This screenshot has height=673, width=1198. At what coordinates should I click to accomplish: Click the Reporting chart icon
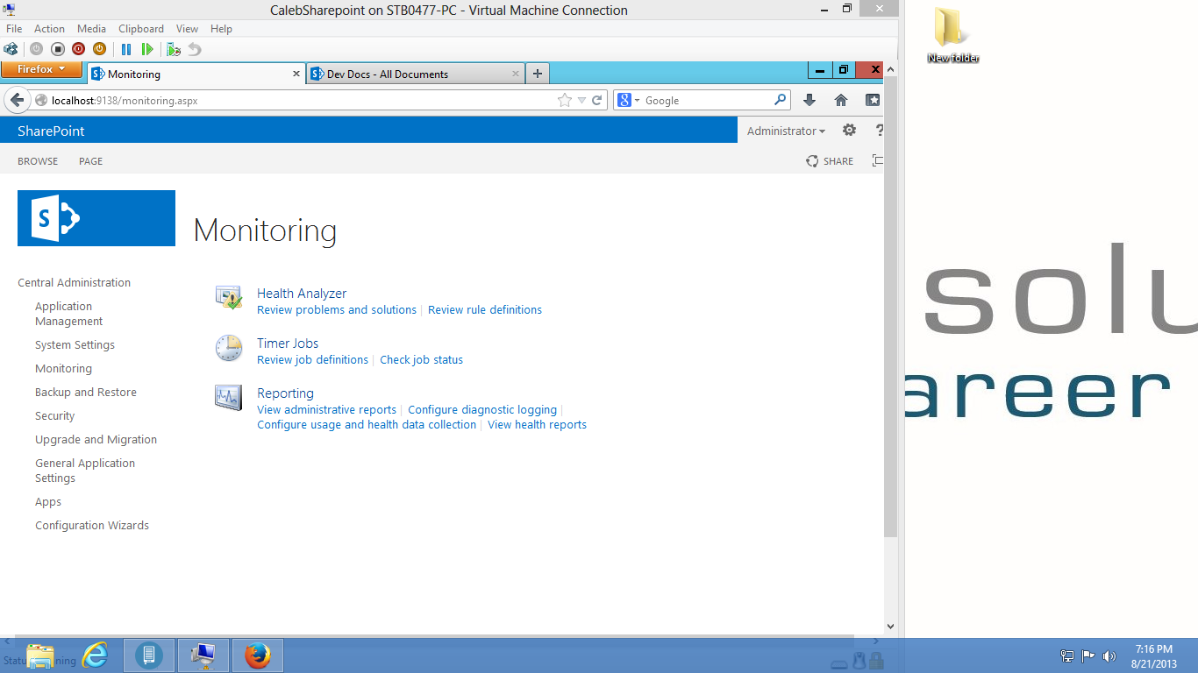pos(228,398)
